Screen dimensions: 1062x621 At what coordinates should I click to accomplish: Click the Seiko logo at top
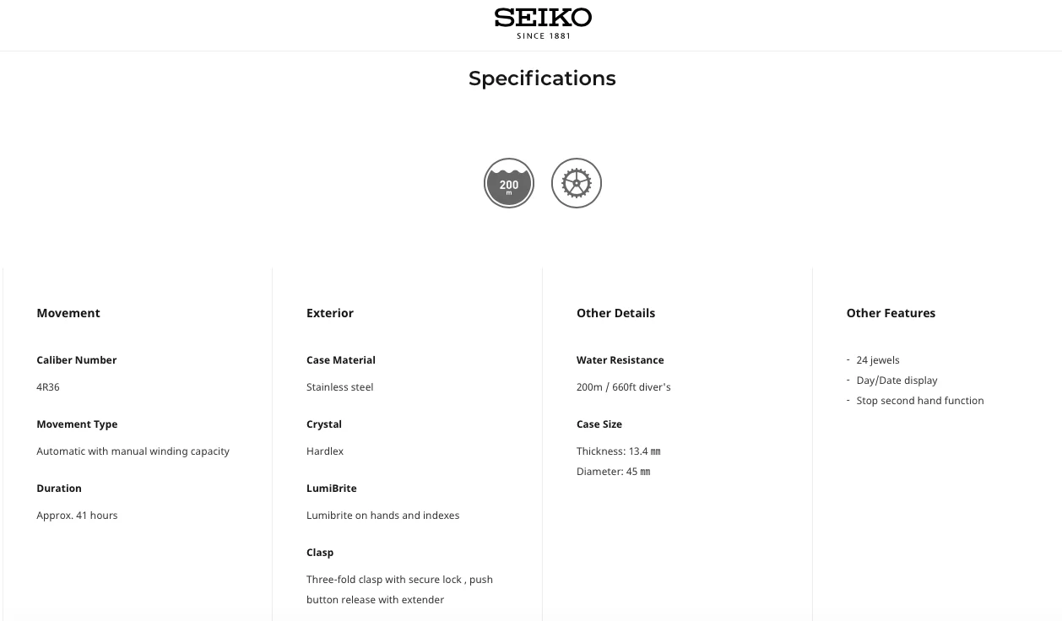point(543,23)
